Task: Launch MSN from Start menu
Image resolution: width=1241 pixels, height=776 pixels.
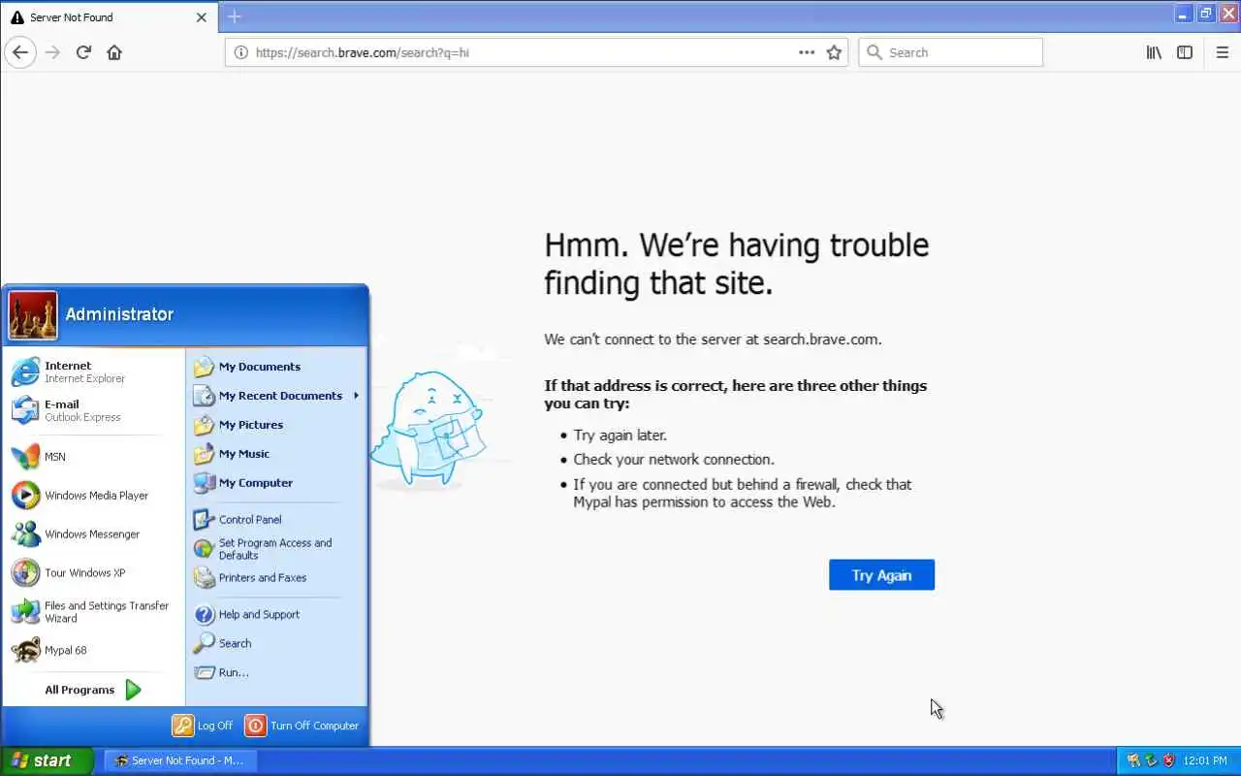Action: pyautogui.click(x=93, y=457)
